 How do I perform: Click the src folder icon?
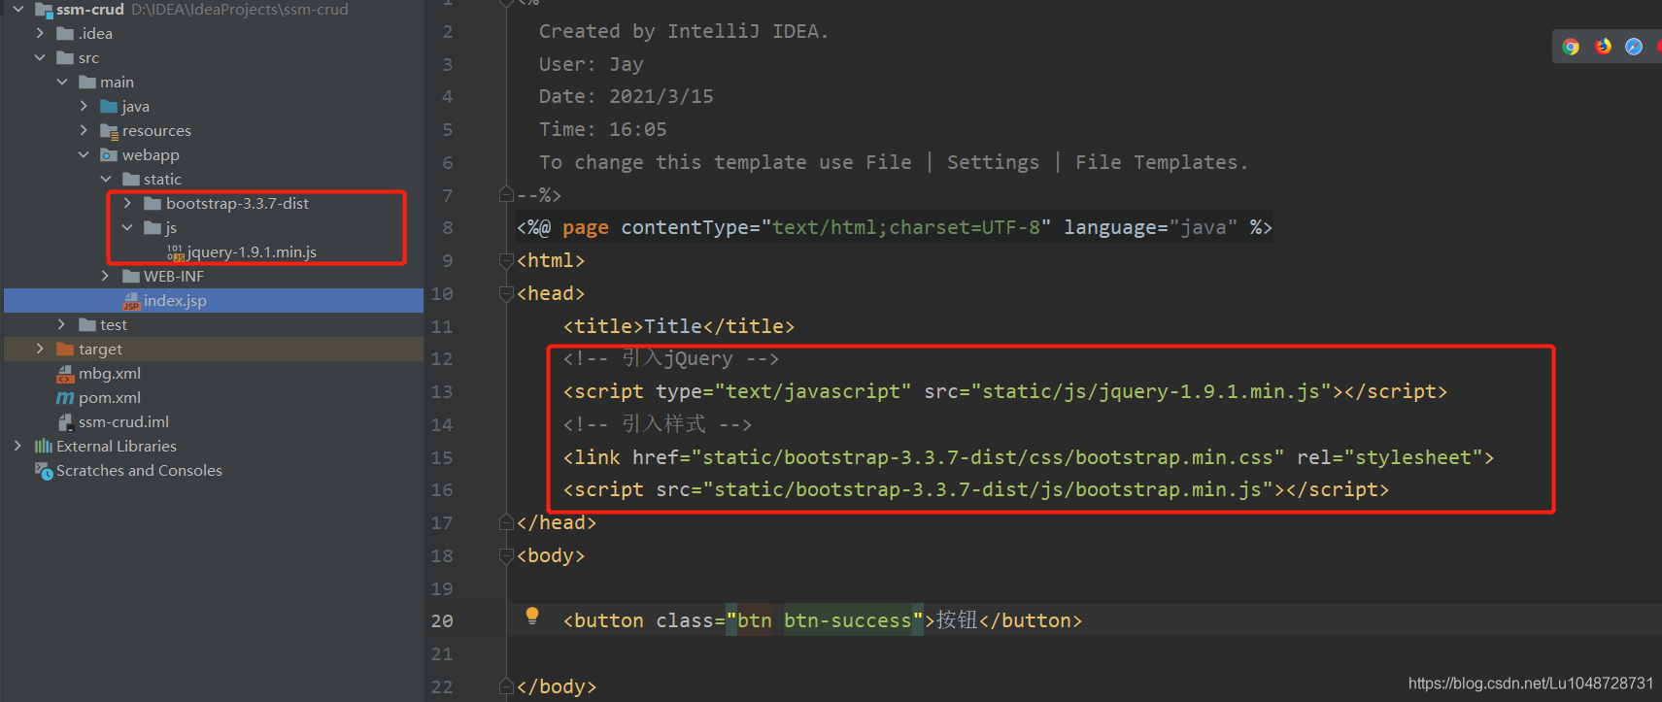(65, 58)
